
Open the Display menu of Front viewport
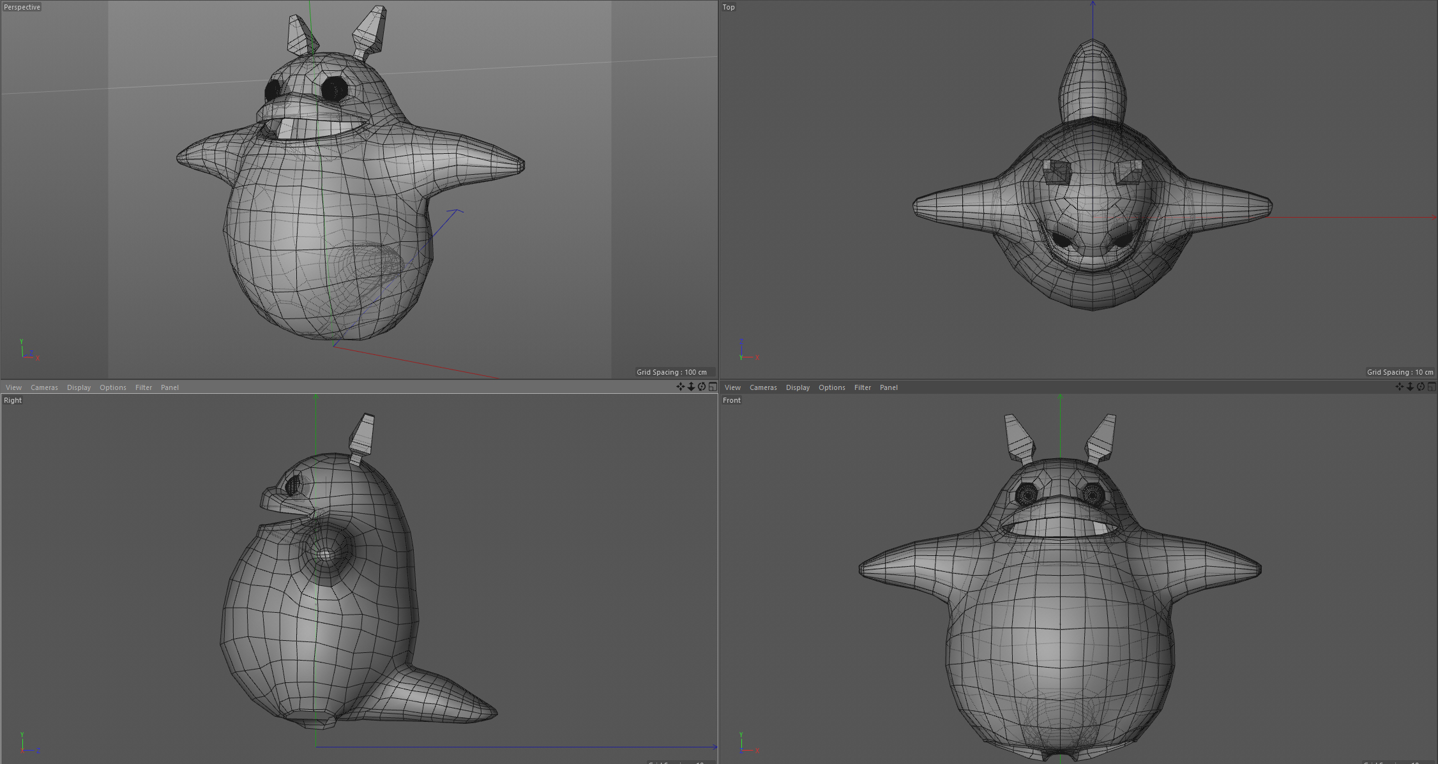click(798, 387)
